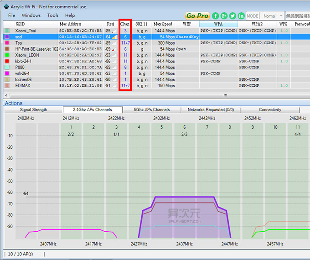
Task: Switch to the Signal Strength tab
Action: 33,110
